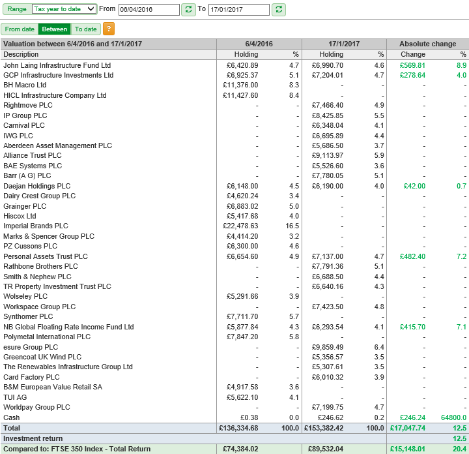The height and width of the screenshot is (454, 469).
Task: Click the Change subheader
Action: pos(413,54)
